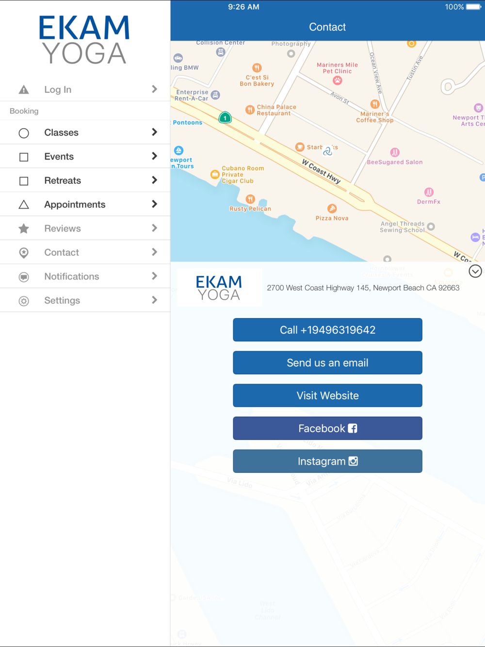Image resolution: width=485 pixels, height=647 pixels.
Task: Tap the Starbucks coffee cup pin
Action: coord(300,147)
